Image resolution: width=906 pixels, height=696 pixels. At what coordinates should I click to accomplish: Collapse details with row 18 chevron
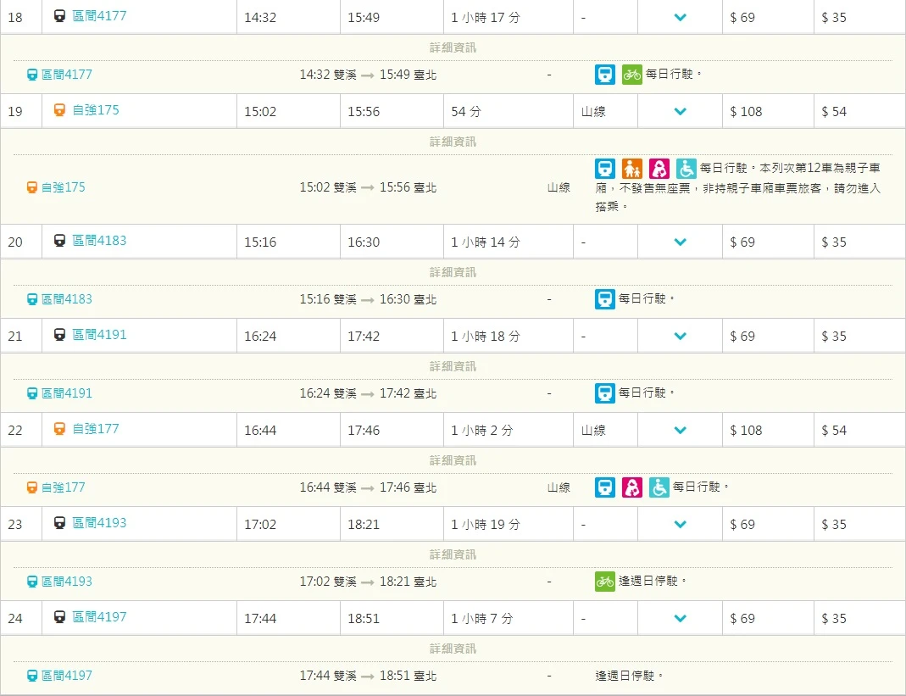click(680, 17)
